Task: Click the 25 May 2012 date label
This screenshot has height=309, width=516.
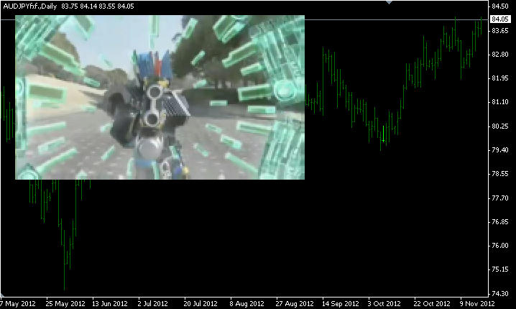Action: point(65,303)
